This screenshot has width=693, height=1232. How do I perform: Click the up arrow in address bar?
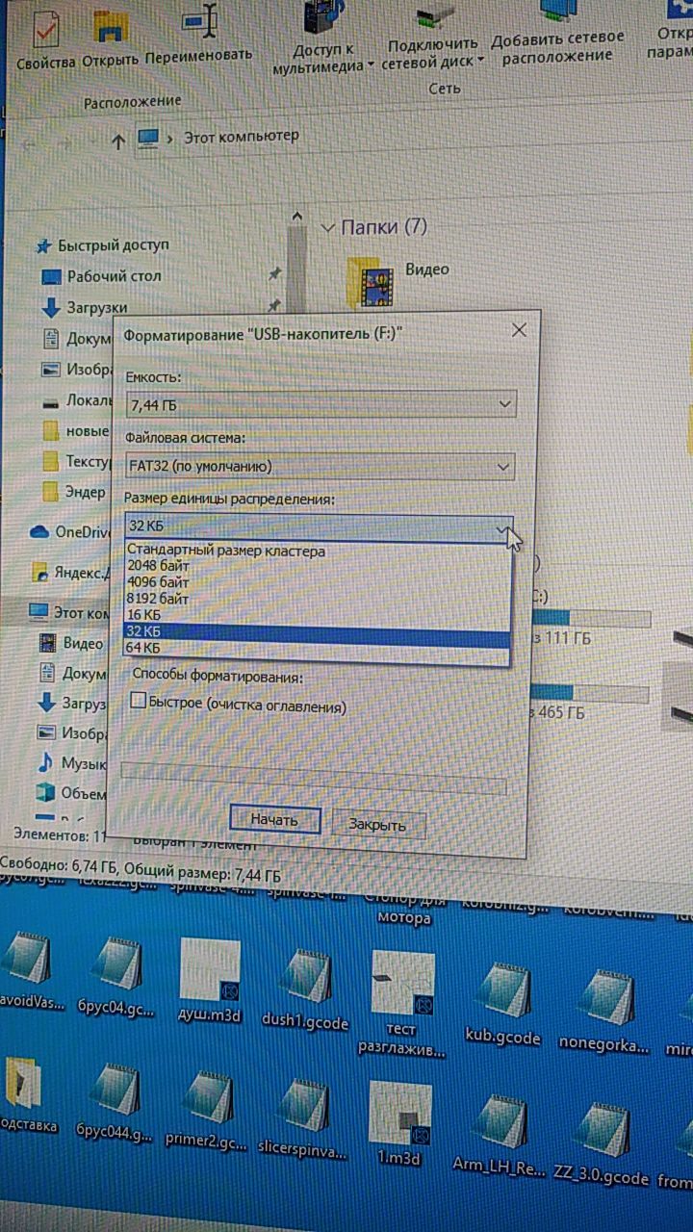click(117, 141)
